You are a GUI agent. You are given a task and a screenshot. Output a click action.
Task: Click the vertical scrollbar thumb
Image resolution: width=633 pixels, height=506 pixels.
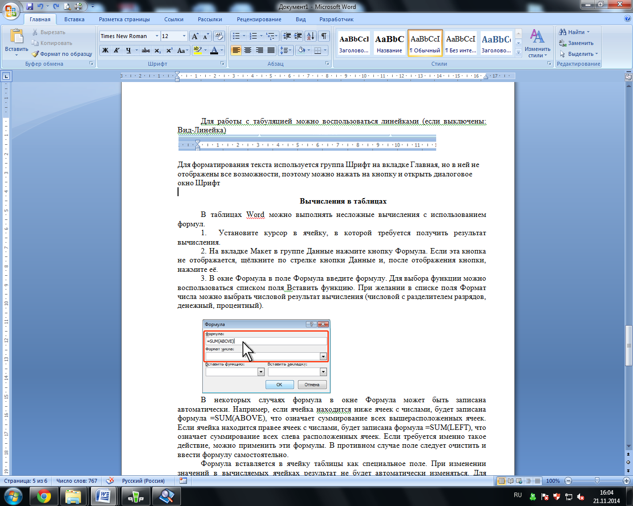(x=629, y=345)
